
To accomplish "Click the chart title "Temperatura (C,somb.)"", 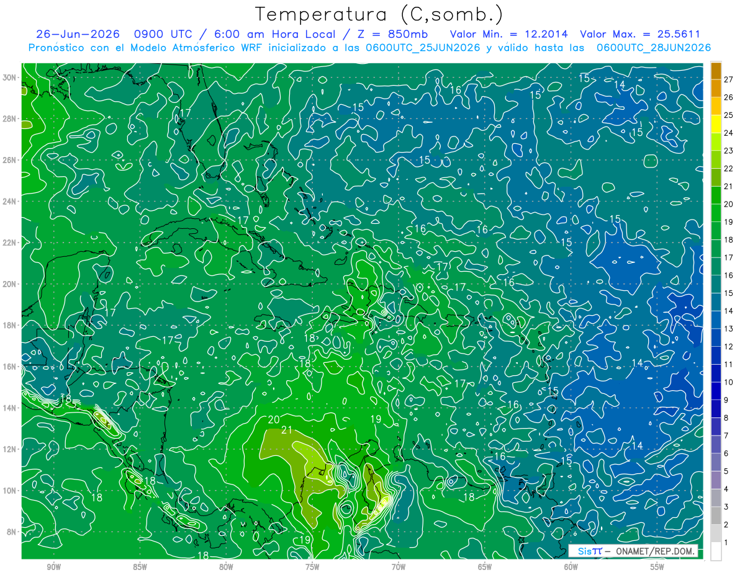I will pos(379,14).
